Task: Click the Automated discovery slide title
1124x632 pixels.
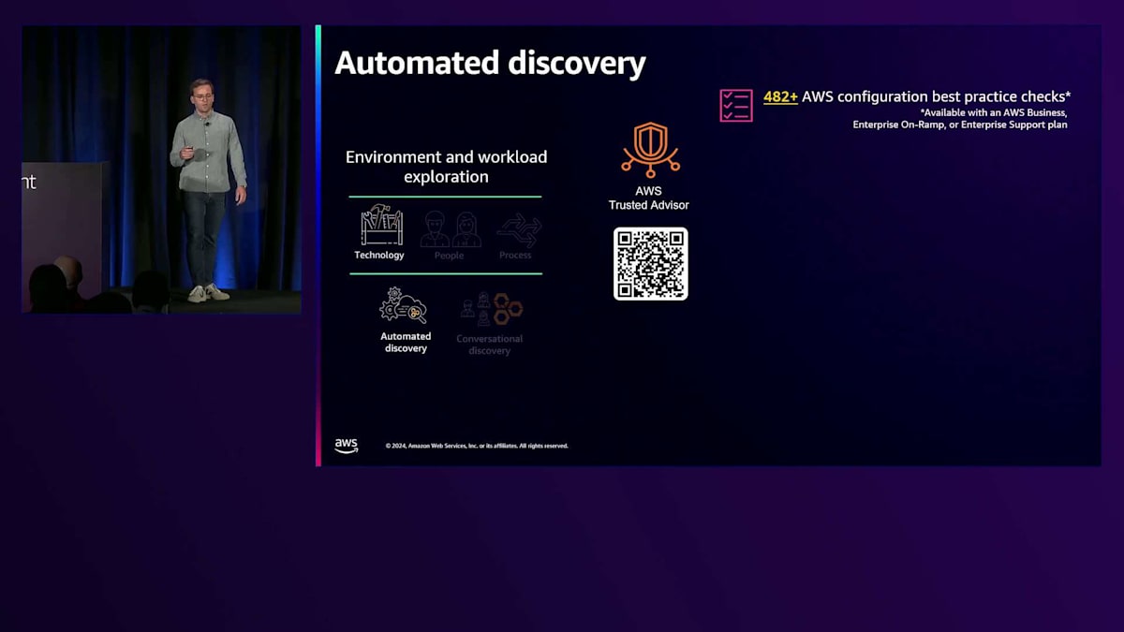Action: click(x=490, y=63)
